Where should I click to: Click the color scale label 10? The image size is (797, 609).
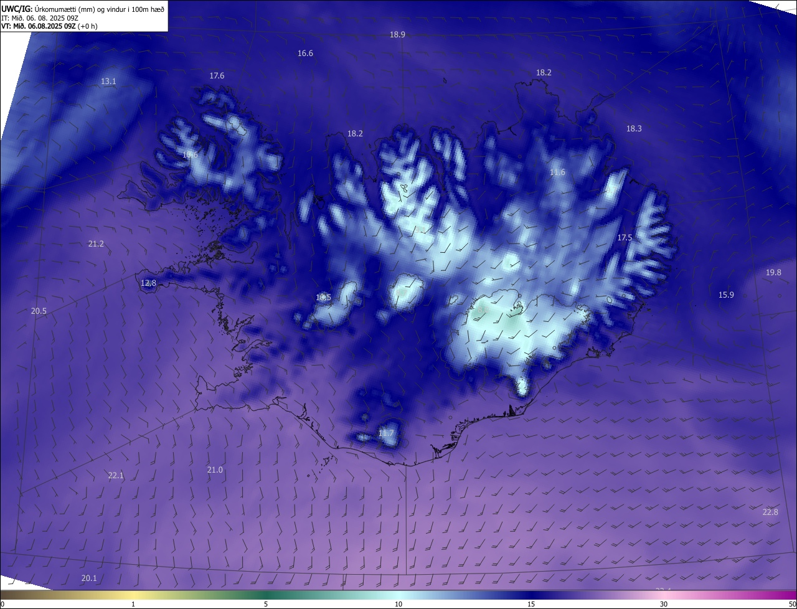[x=398, y=604]
